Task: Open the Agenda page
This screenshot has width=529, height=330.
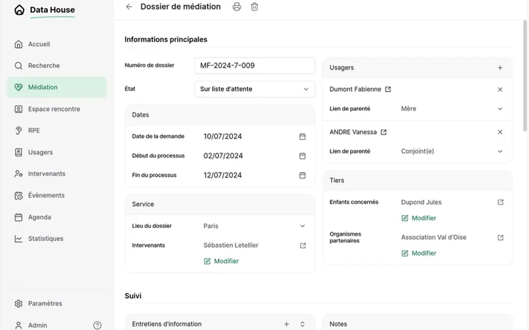Action: (x=56, y=217)
